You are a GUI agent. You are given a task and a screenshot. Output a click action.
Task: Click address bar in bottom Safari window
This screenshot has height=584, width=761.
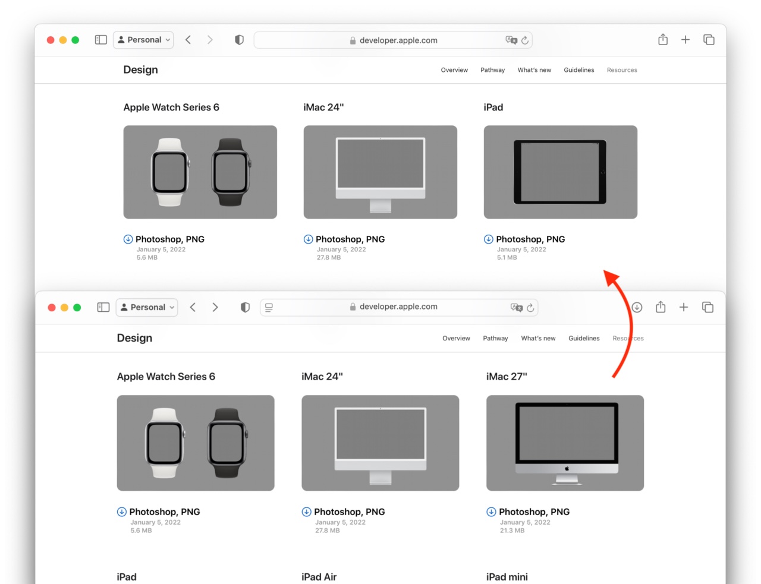(399, 307)
